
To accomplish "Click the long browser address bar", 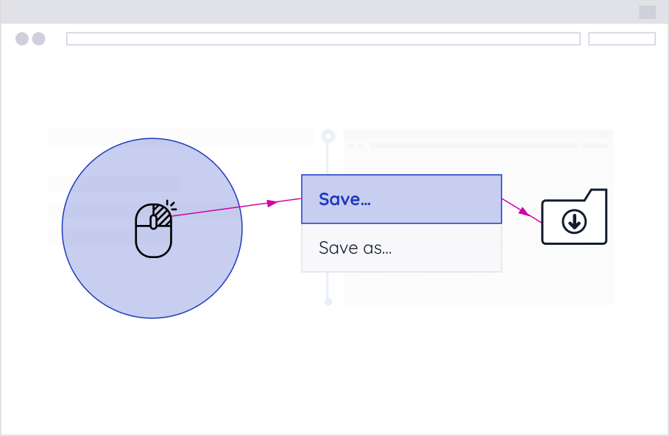I will (x=323, y=39).
